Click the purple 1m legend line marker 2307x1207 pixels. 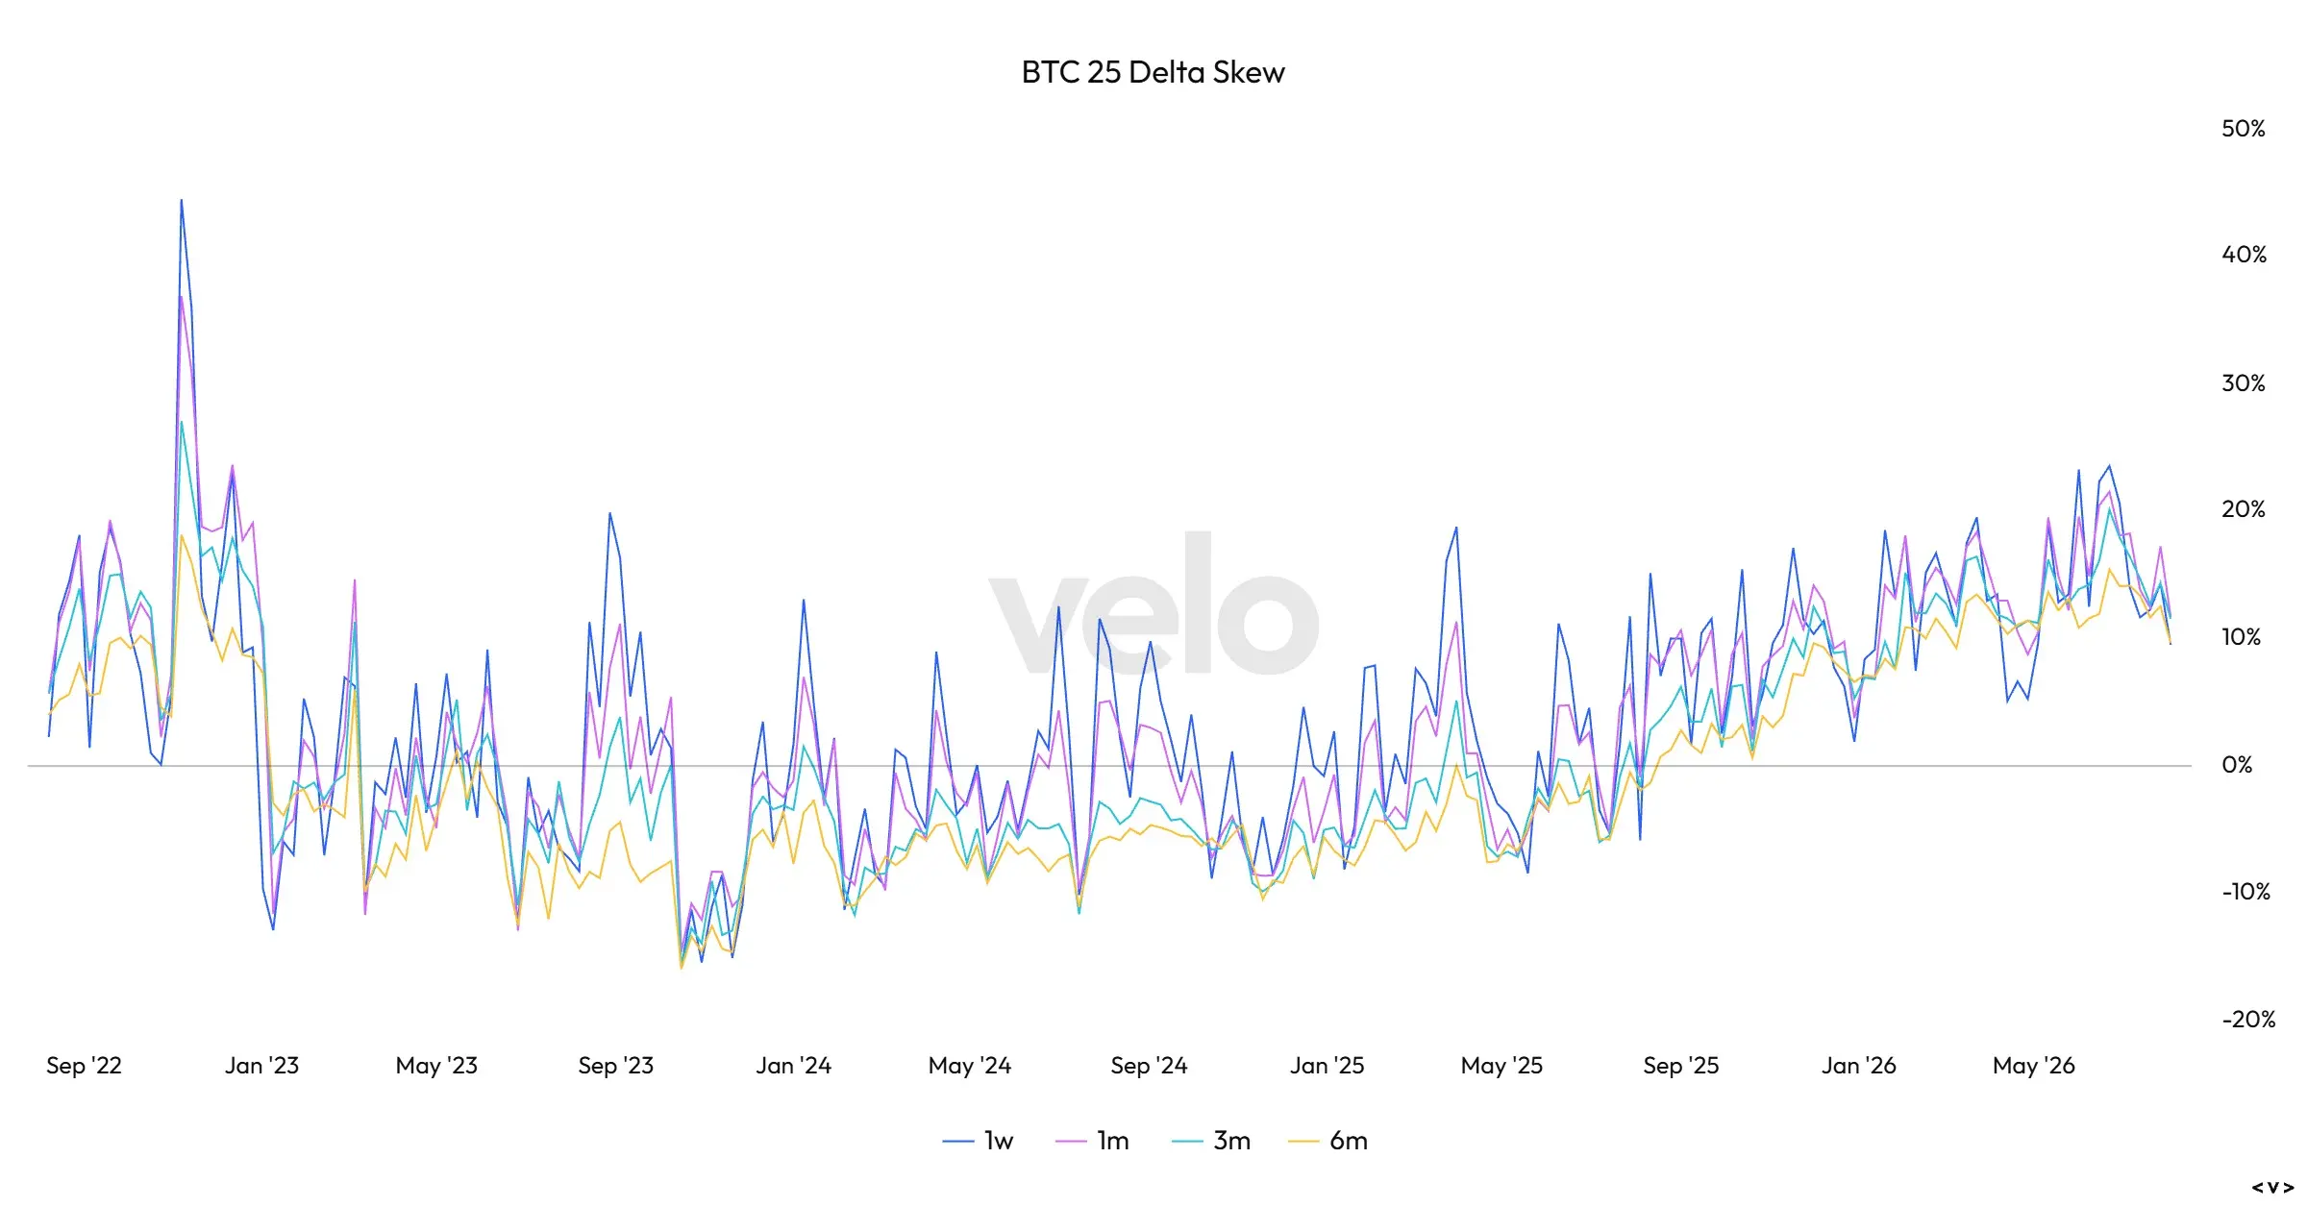click(1071, 1141)
